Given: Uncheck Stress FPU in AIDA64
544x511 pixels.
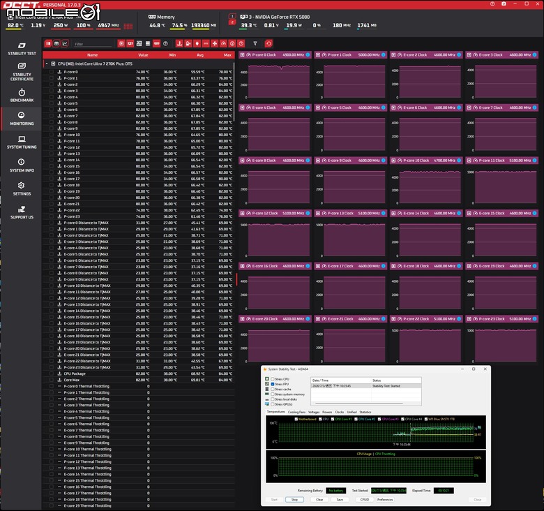Looking at the screenshot, I should point(273,384).
